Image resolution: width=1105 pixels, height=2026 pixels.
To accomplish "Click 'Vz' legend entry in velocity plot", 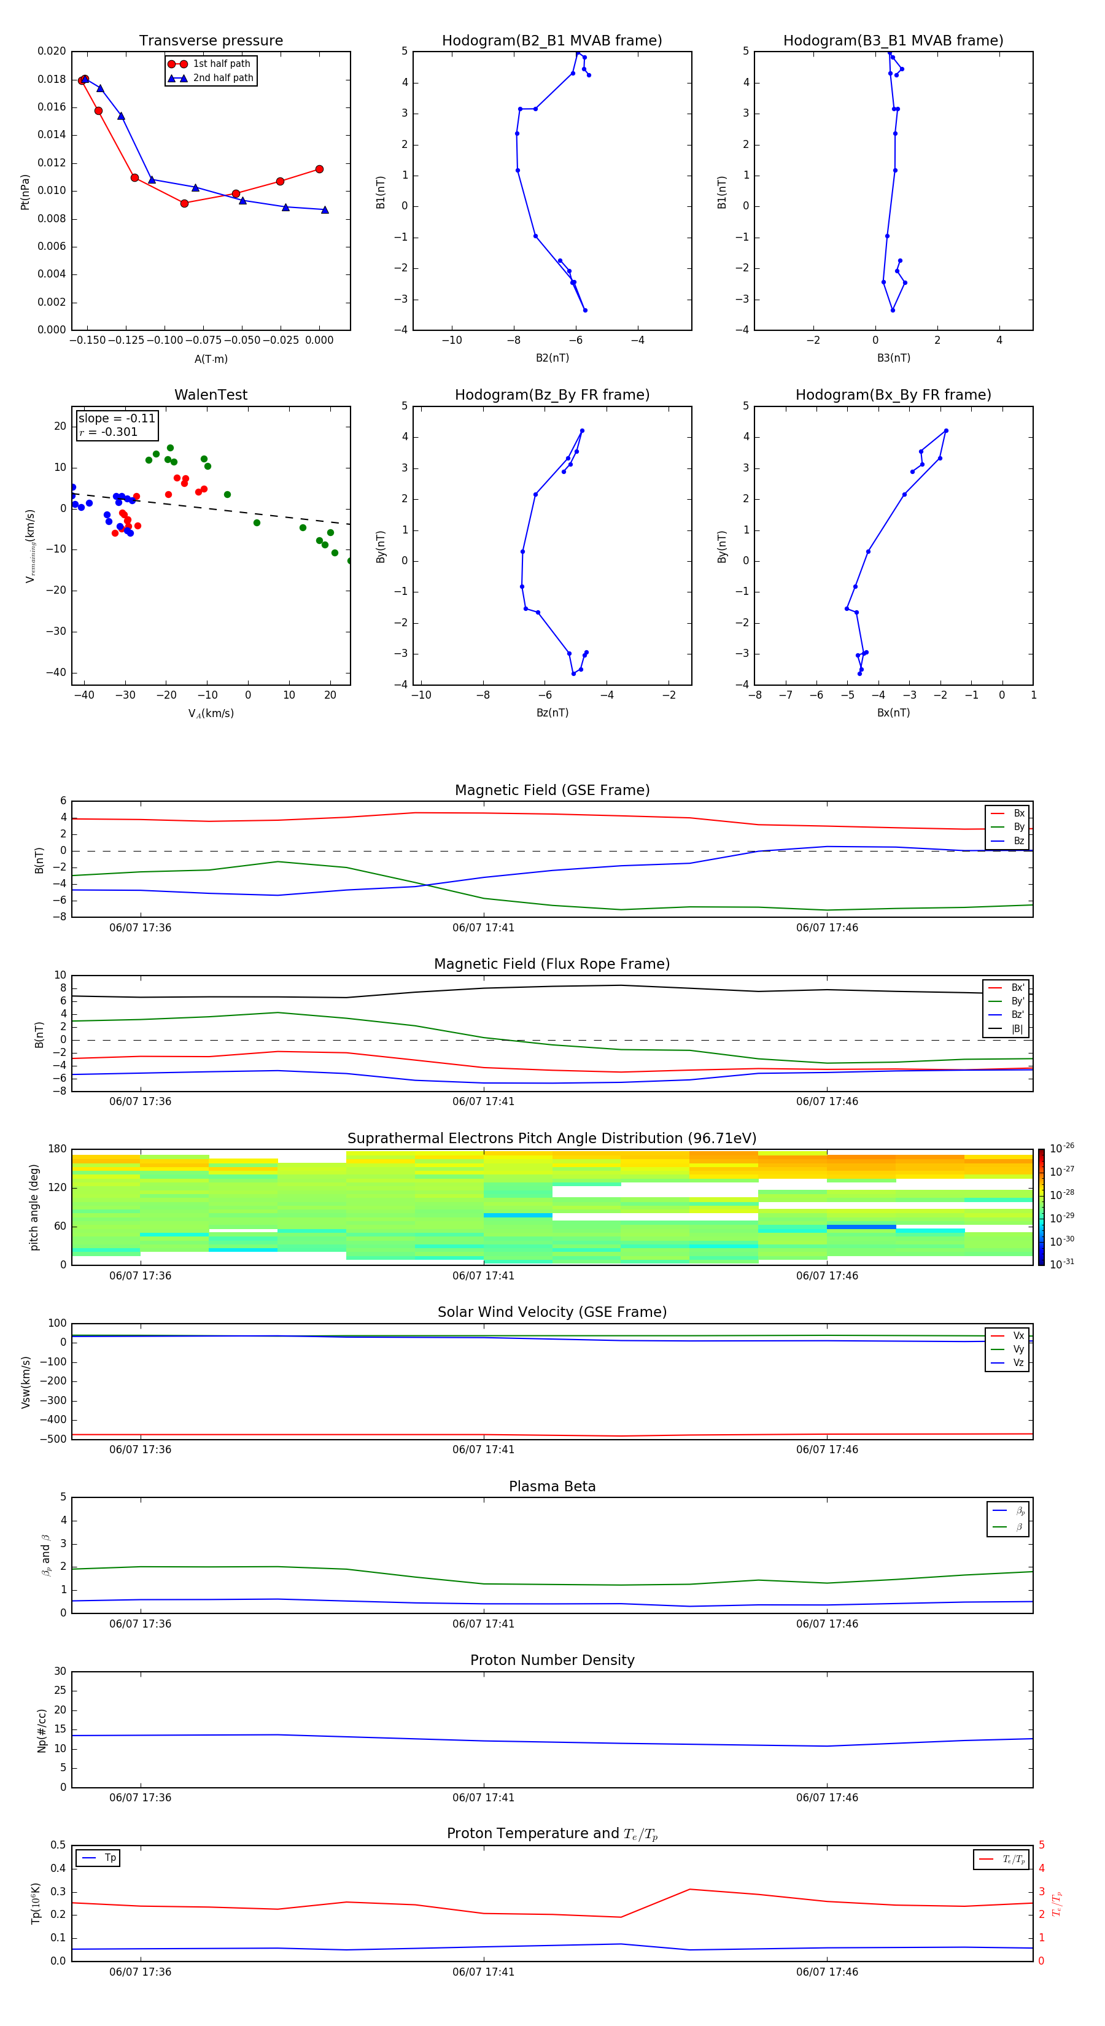I will 1007,1363.
